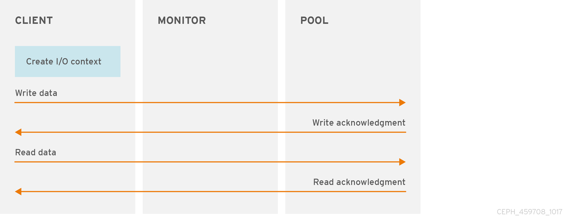Click the empty MONITOR column background
This screenshot has width=563, height=219.
(x=210, y=67)
